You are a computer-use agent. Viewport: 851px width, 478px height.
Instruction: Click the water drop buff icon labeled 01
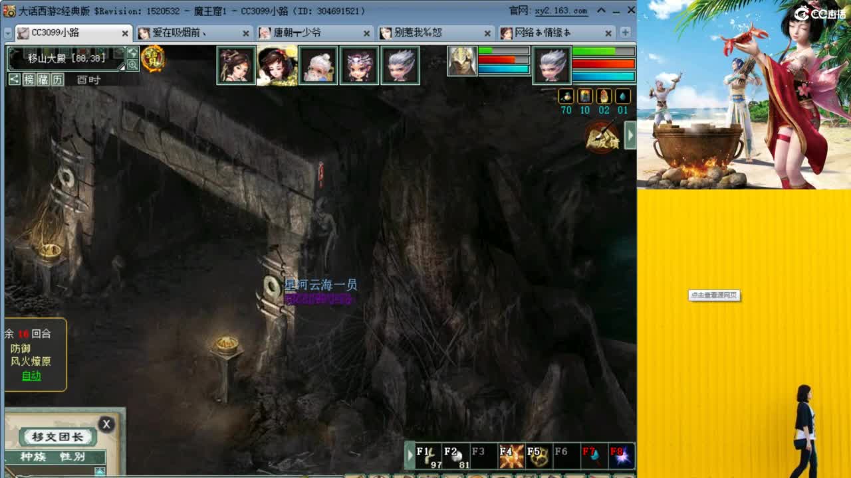623,96
